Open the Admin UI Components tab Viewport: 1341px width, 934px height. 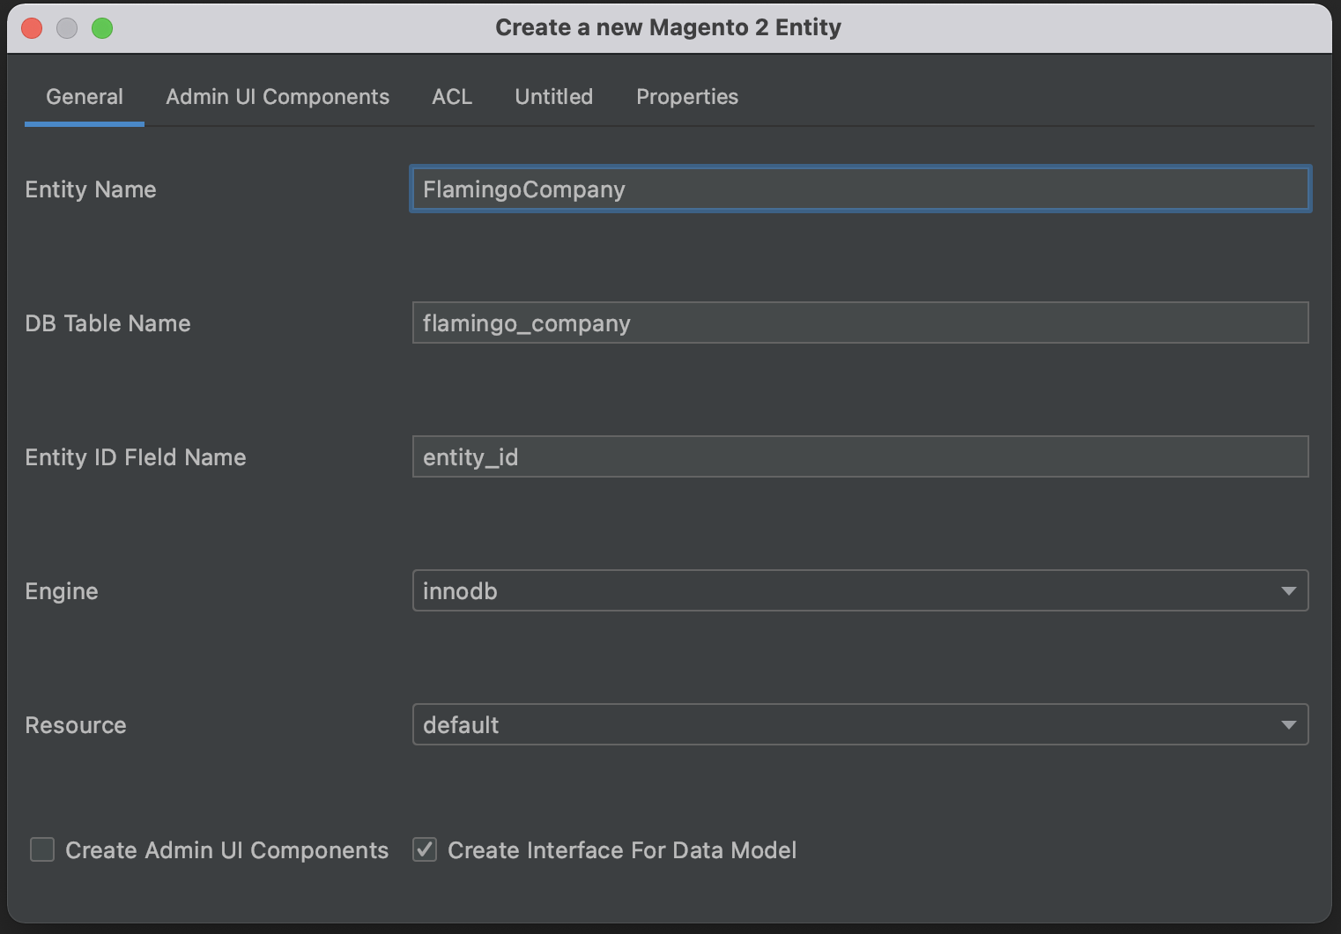(x=278, y=97)
